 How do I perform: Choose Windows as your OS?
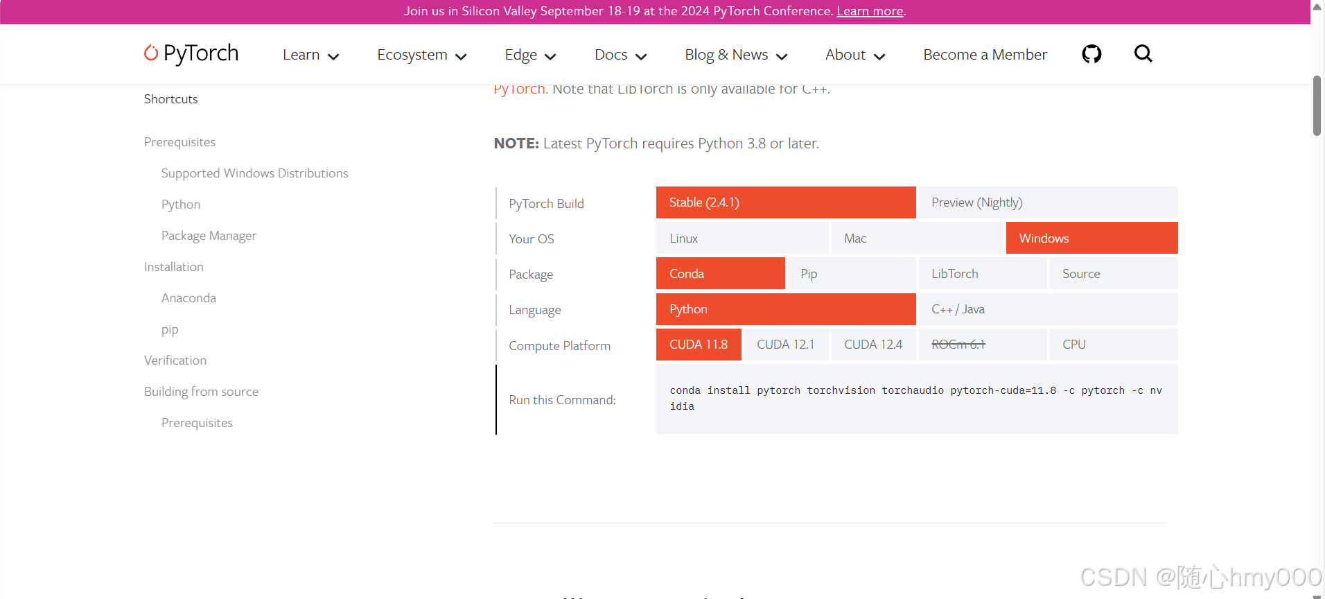click(x=1091, y=238)
